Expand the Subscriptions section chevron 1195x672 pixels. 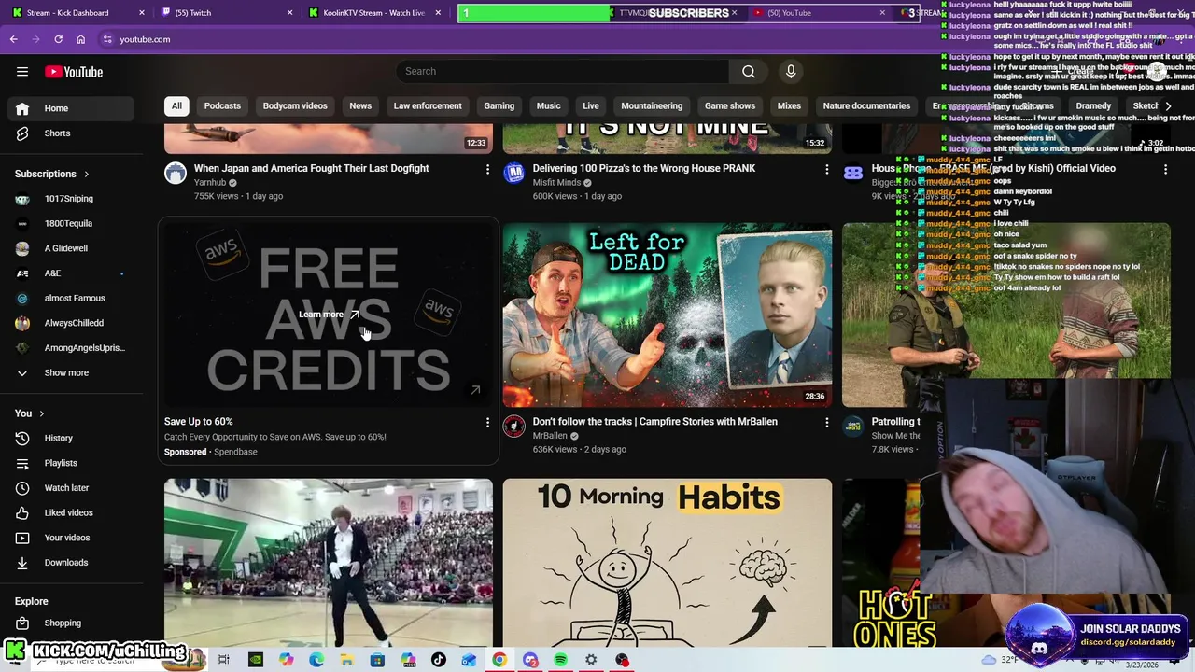pyautogui.click(x=87, y=175)
